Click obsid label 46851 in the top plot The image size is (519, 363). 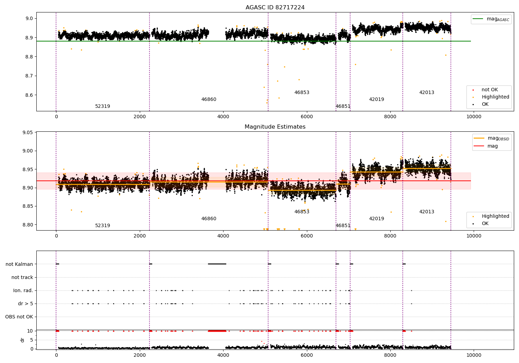[x=343, y=106]
